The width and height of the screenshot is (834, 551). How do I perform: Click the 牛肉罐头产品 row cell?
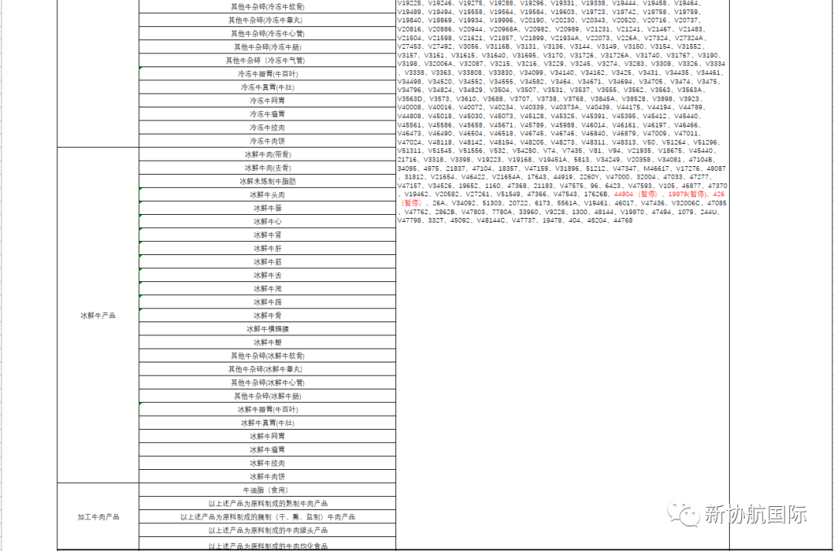point(267,530)
